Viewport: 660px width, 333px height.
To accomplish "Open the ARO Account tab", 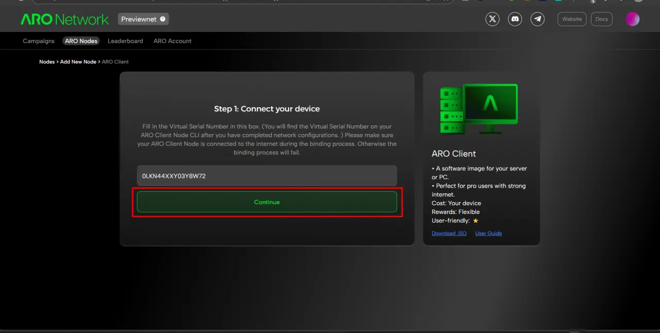I will (172, 41).
